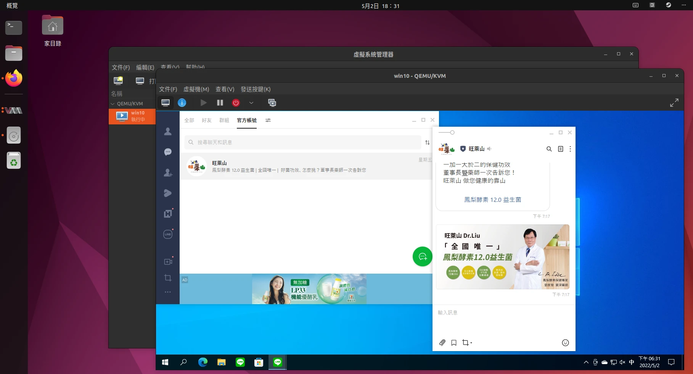Open the VM details info icon
Viewport: 693px width, 374px height.
coord(182,103)
